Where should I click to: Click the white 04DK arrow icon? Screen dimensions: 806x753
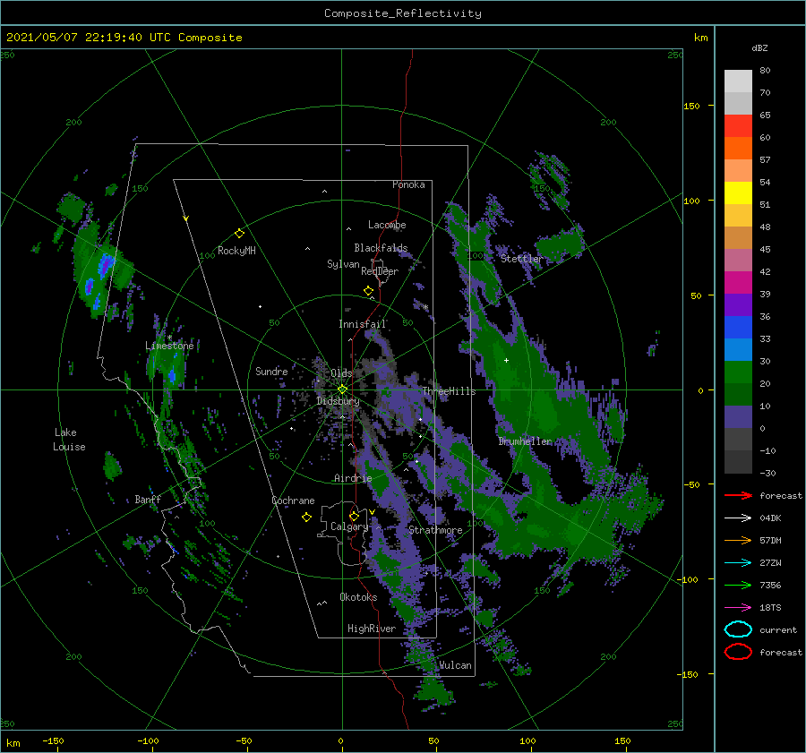738,518
